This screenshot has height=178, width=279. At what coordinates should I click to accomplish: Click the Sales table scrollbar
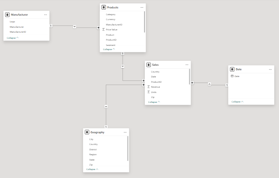tap(189, 77)
